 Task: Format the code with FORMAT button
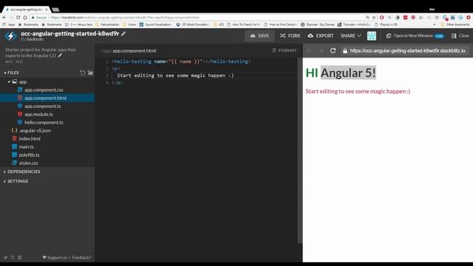(285, 50)
